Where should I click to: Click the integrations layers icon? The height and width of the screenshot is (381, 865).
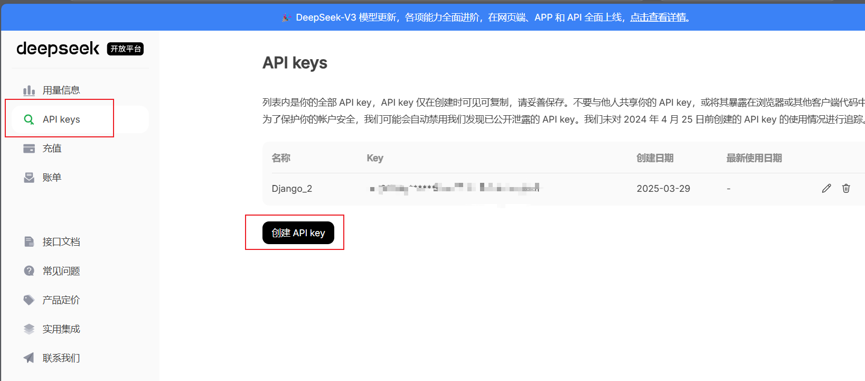[29, 329]
